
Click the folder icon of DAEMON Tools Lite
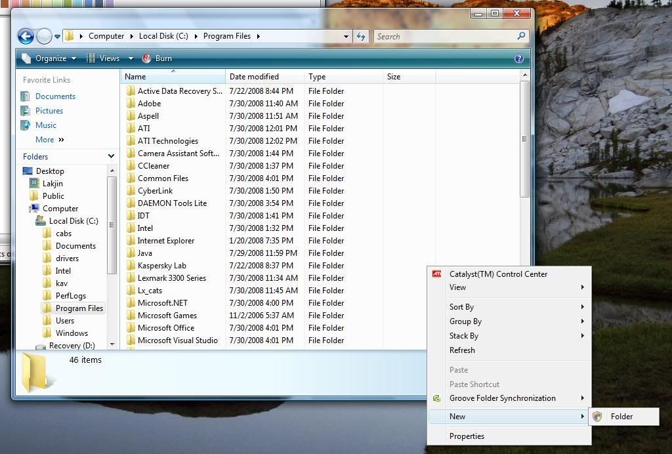pyautogui.click(x=131, y=203)
